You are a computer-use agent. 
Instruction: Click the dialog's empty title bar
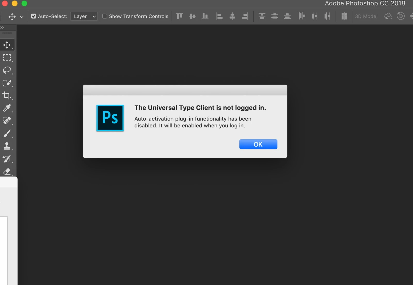click(x=185, y=90)
